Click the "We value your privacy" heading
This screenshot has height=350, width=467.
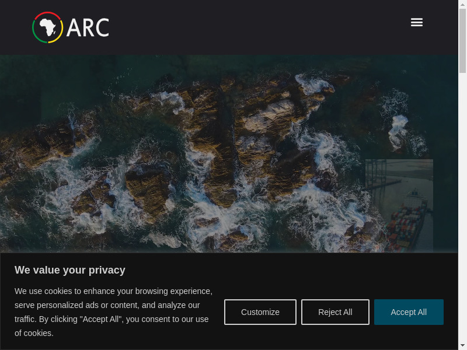(x=70, y=270)
